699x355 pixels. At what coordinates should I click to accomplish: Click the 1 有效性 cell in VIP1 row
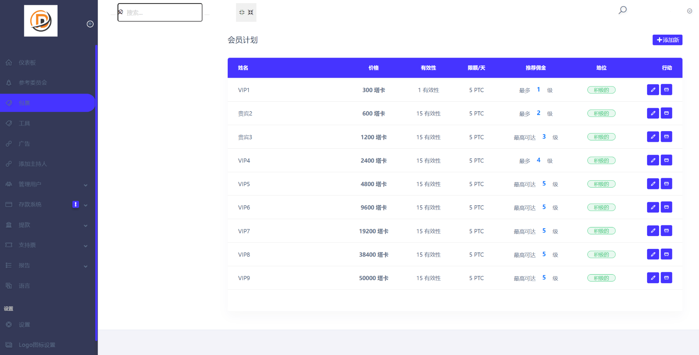[428, 90]
